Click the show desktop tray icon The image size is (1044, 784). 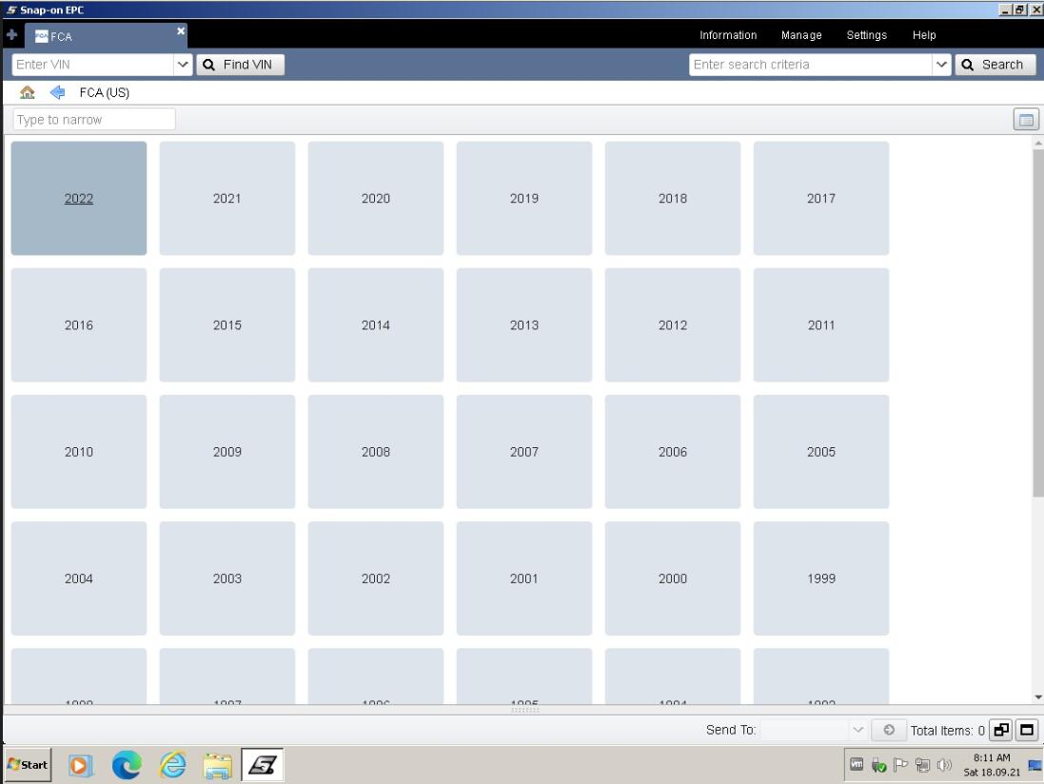[x=1034, y=765]
